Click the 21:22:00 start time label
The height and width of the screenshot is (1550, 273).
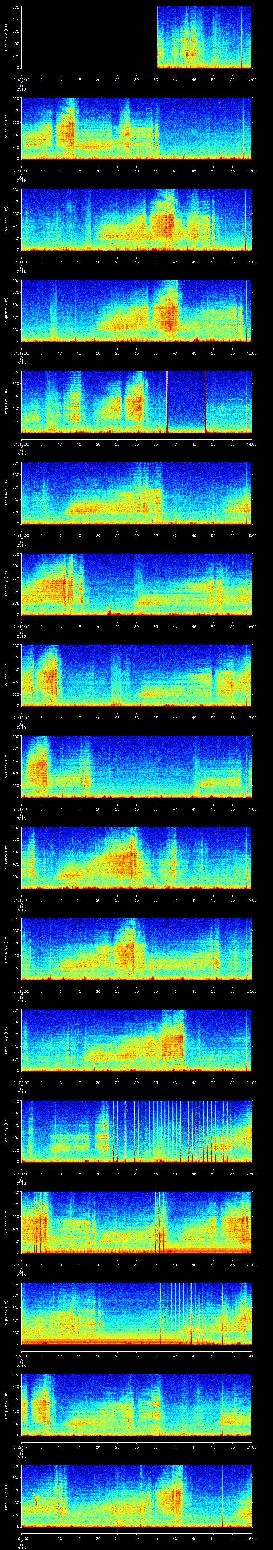(x=21, y=1265)
